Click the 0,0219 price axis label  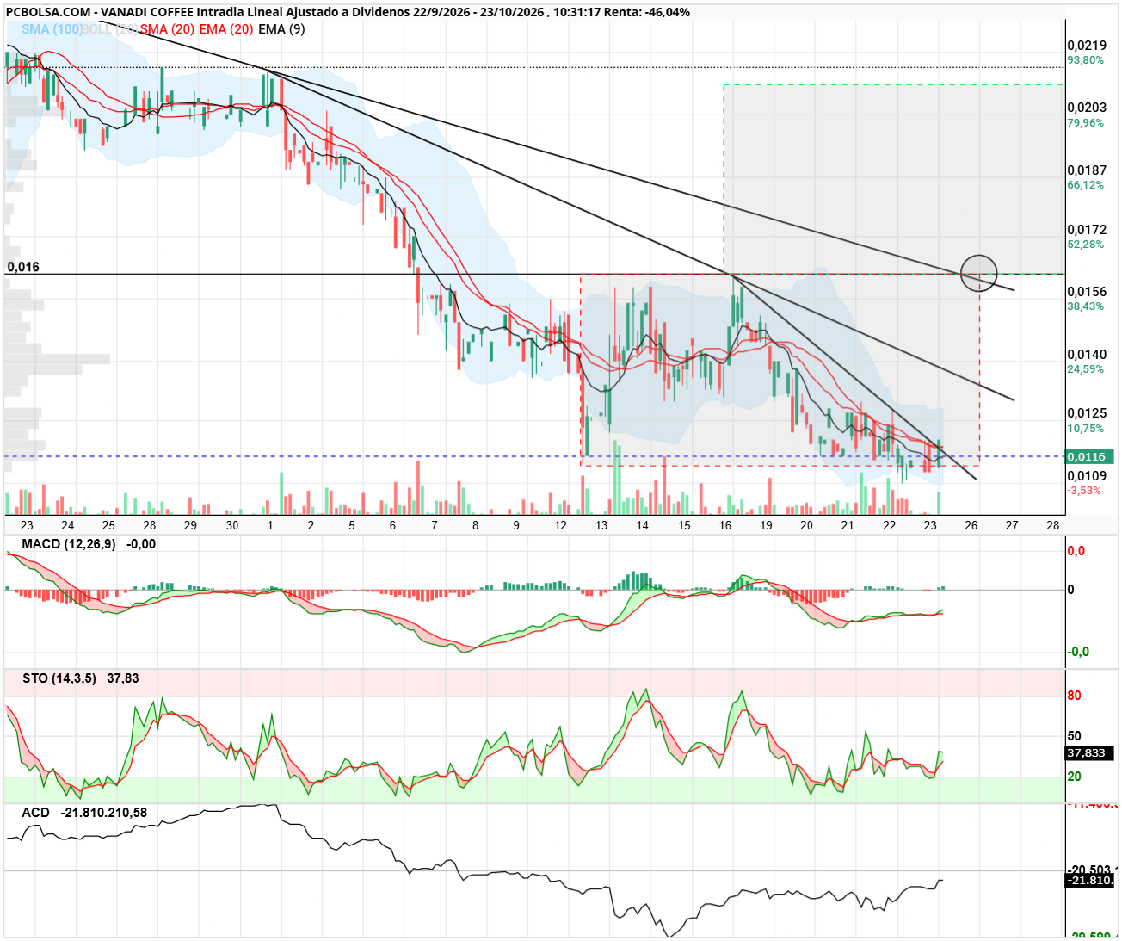(1087, 46)
